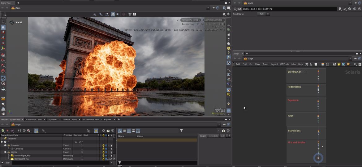Click the node info icon in parameter pane

click(355, 9)
